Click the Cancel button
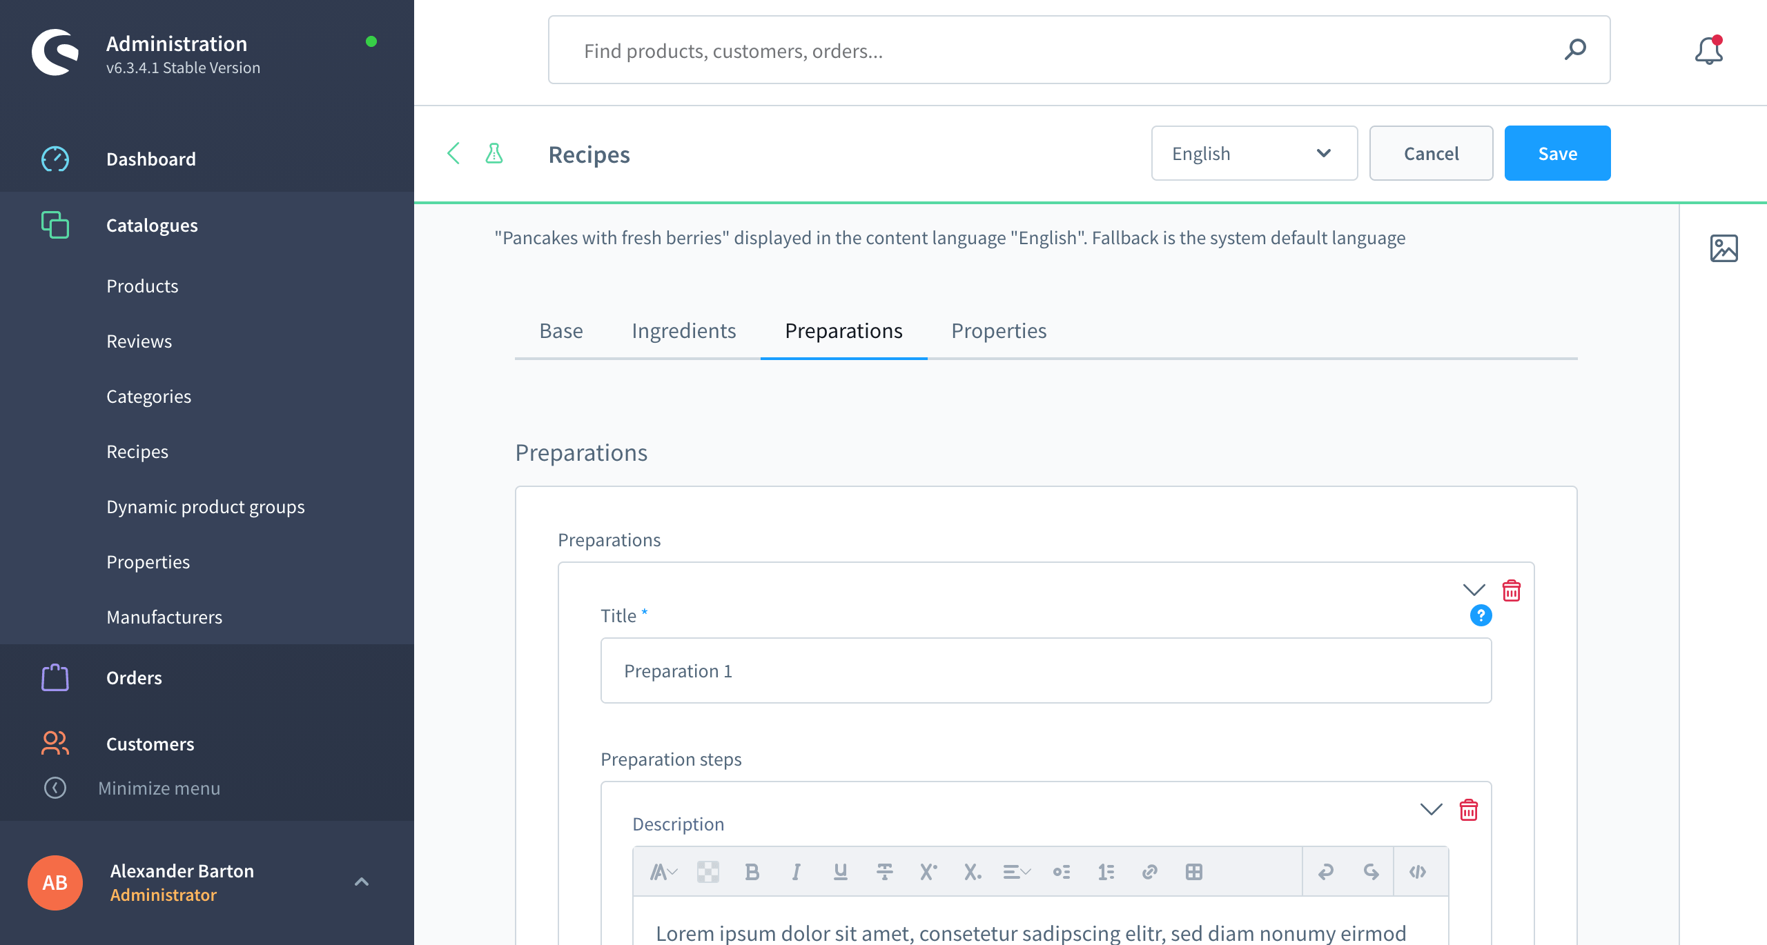This screenshot has height=945, width=1767. pos(1431,153)
